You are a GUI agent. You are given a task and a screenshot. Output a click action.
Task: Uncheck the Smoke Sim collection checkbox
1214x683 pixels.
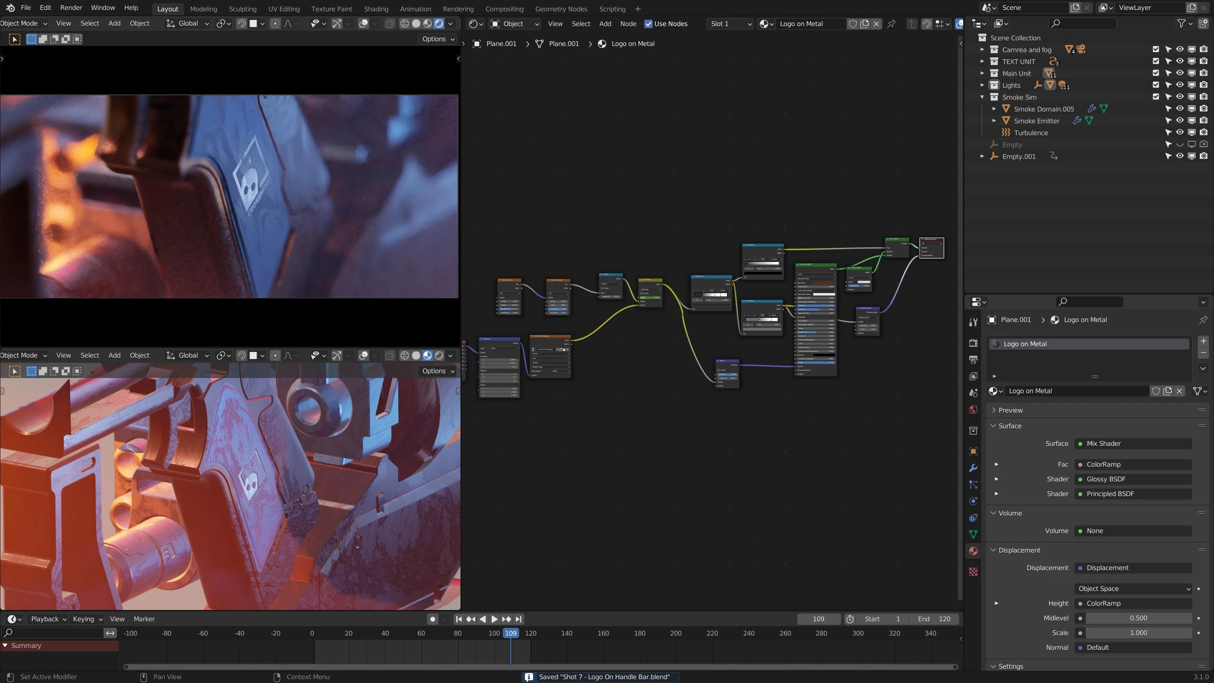(1156, 96)
